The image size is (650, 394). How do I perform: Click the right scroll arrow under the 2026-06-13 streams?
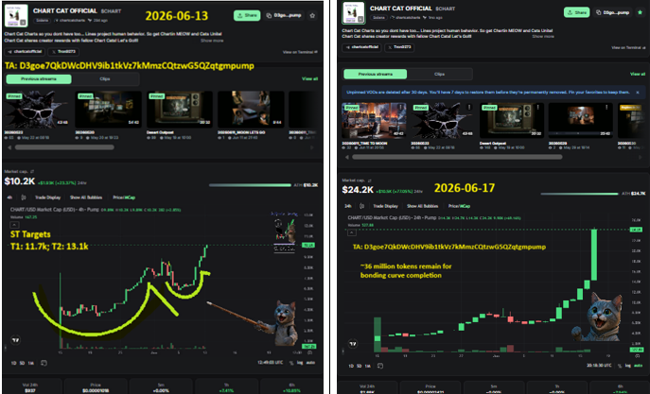pos(312,147)
